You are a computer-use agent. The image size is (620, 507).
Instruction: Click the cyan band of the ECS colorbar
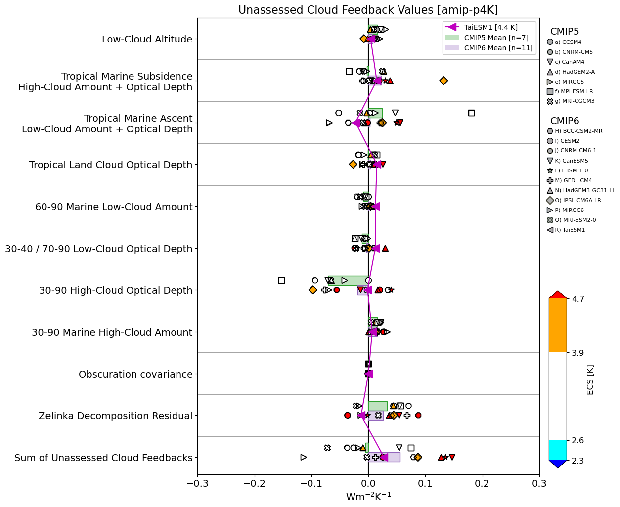[x=558, y=450]
